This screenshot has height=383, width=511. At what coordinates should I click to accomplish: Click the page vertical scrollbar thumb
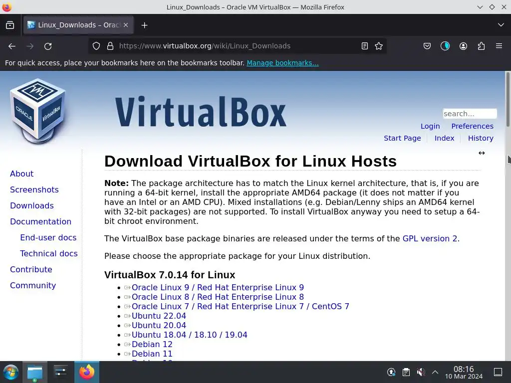tap(508, 99)
